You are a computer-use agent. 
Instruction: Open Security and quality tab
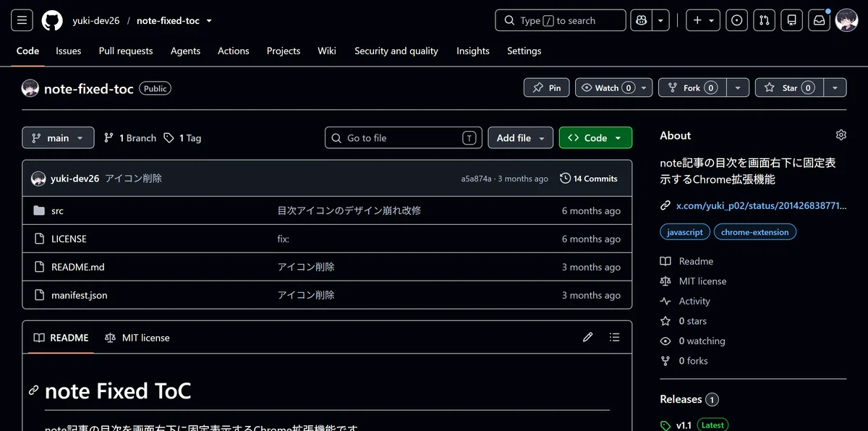pos(396,51)
